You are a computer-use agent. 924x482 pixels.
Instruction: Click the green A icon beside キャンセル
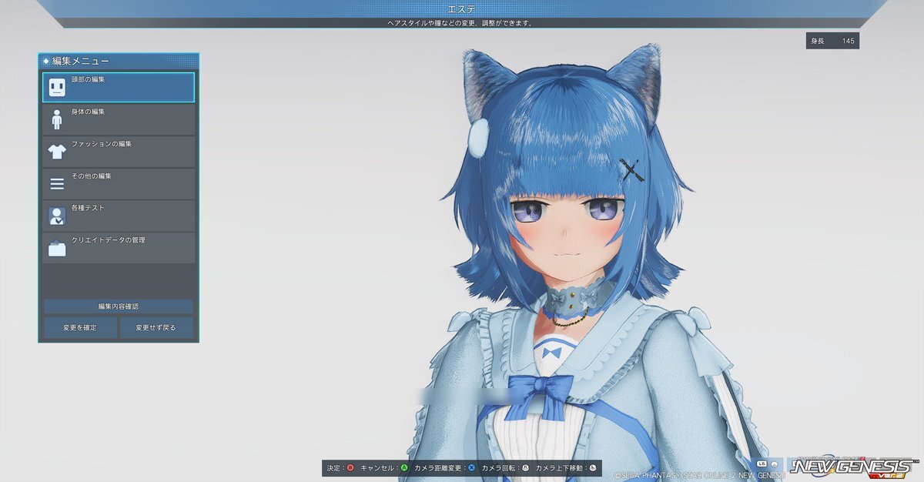click(404, 467)
